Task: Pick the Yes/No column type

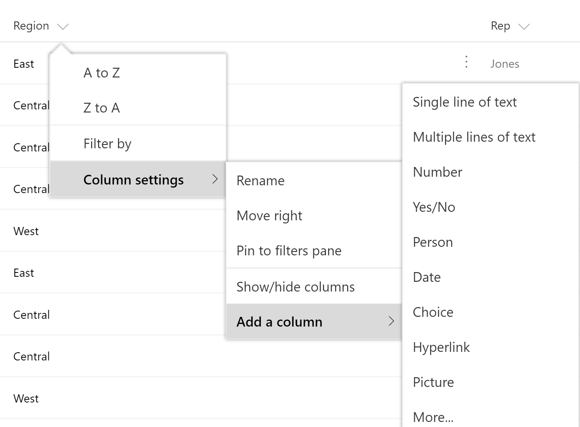Action: pyautogui.click(x=434, y=207)
